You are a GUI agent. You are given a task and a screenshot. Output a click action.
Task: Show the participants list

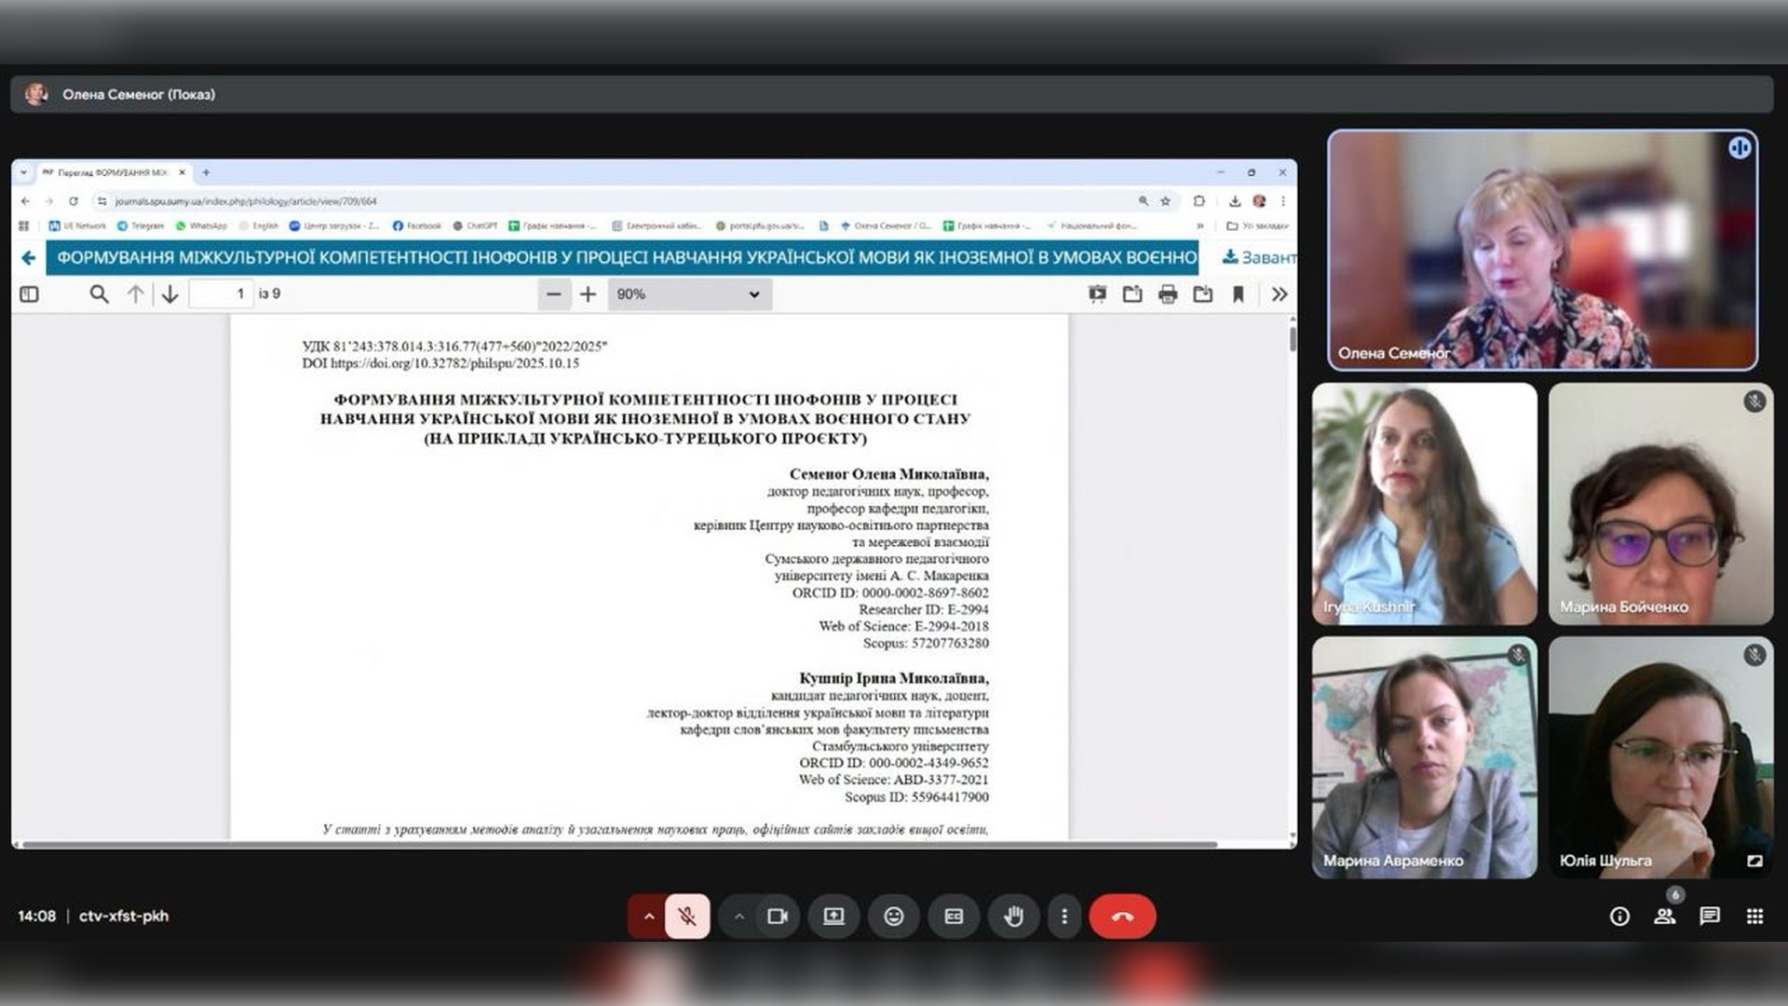[x=1664, y=917]
